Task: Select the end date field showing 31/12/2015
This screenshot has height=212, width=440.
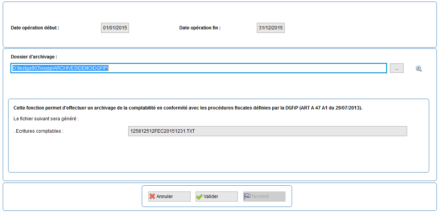Action: click(271, 28)
